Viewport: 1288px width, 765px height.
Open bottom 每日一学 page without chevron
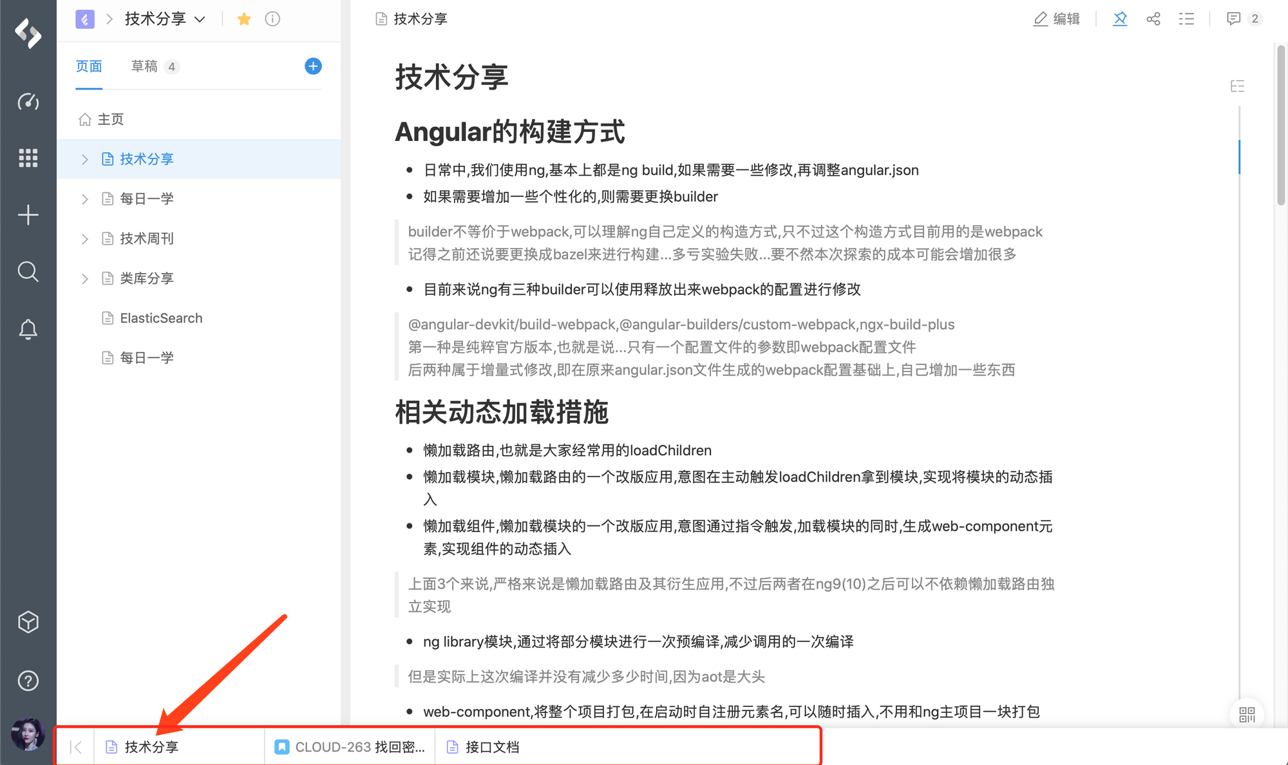pyautogui.click(x=147, y=357)
